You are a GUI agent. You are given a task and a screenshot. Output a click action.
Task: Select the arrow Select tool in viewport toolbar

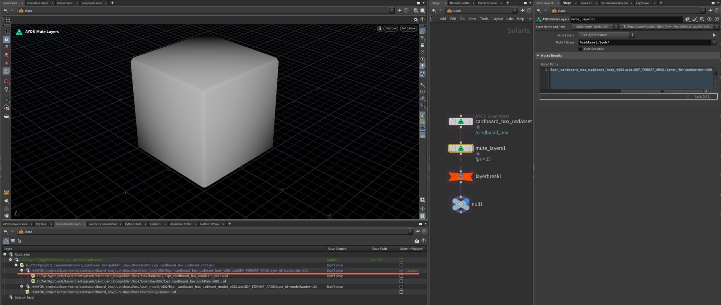(6, 32)
